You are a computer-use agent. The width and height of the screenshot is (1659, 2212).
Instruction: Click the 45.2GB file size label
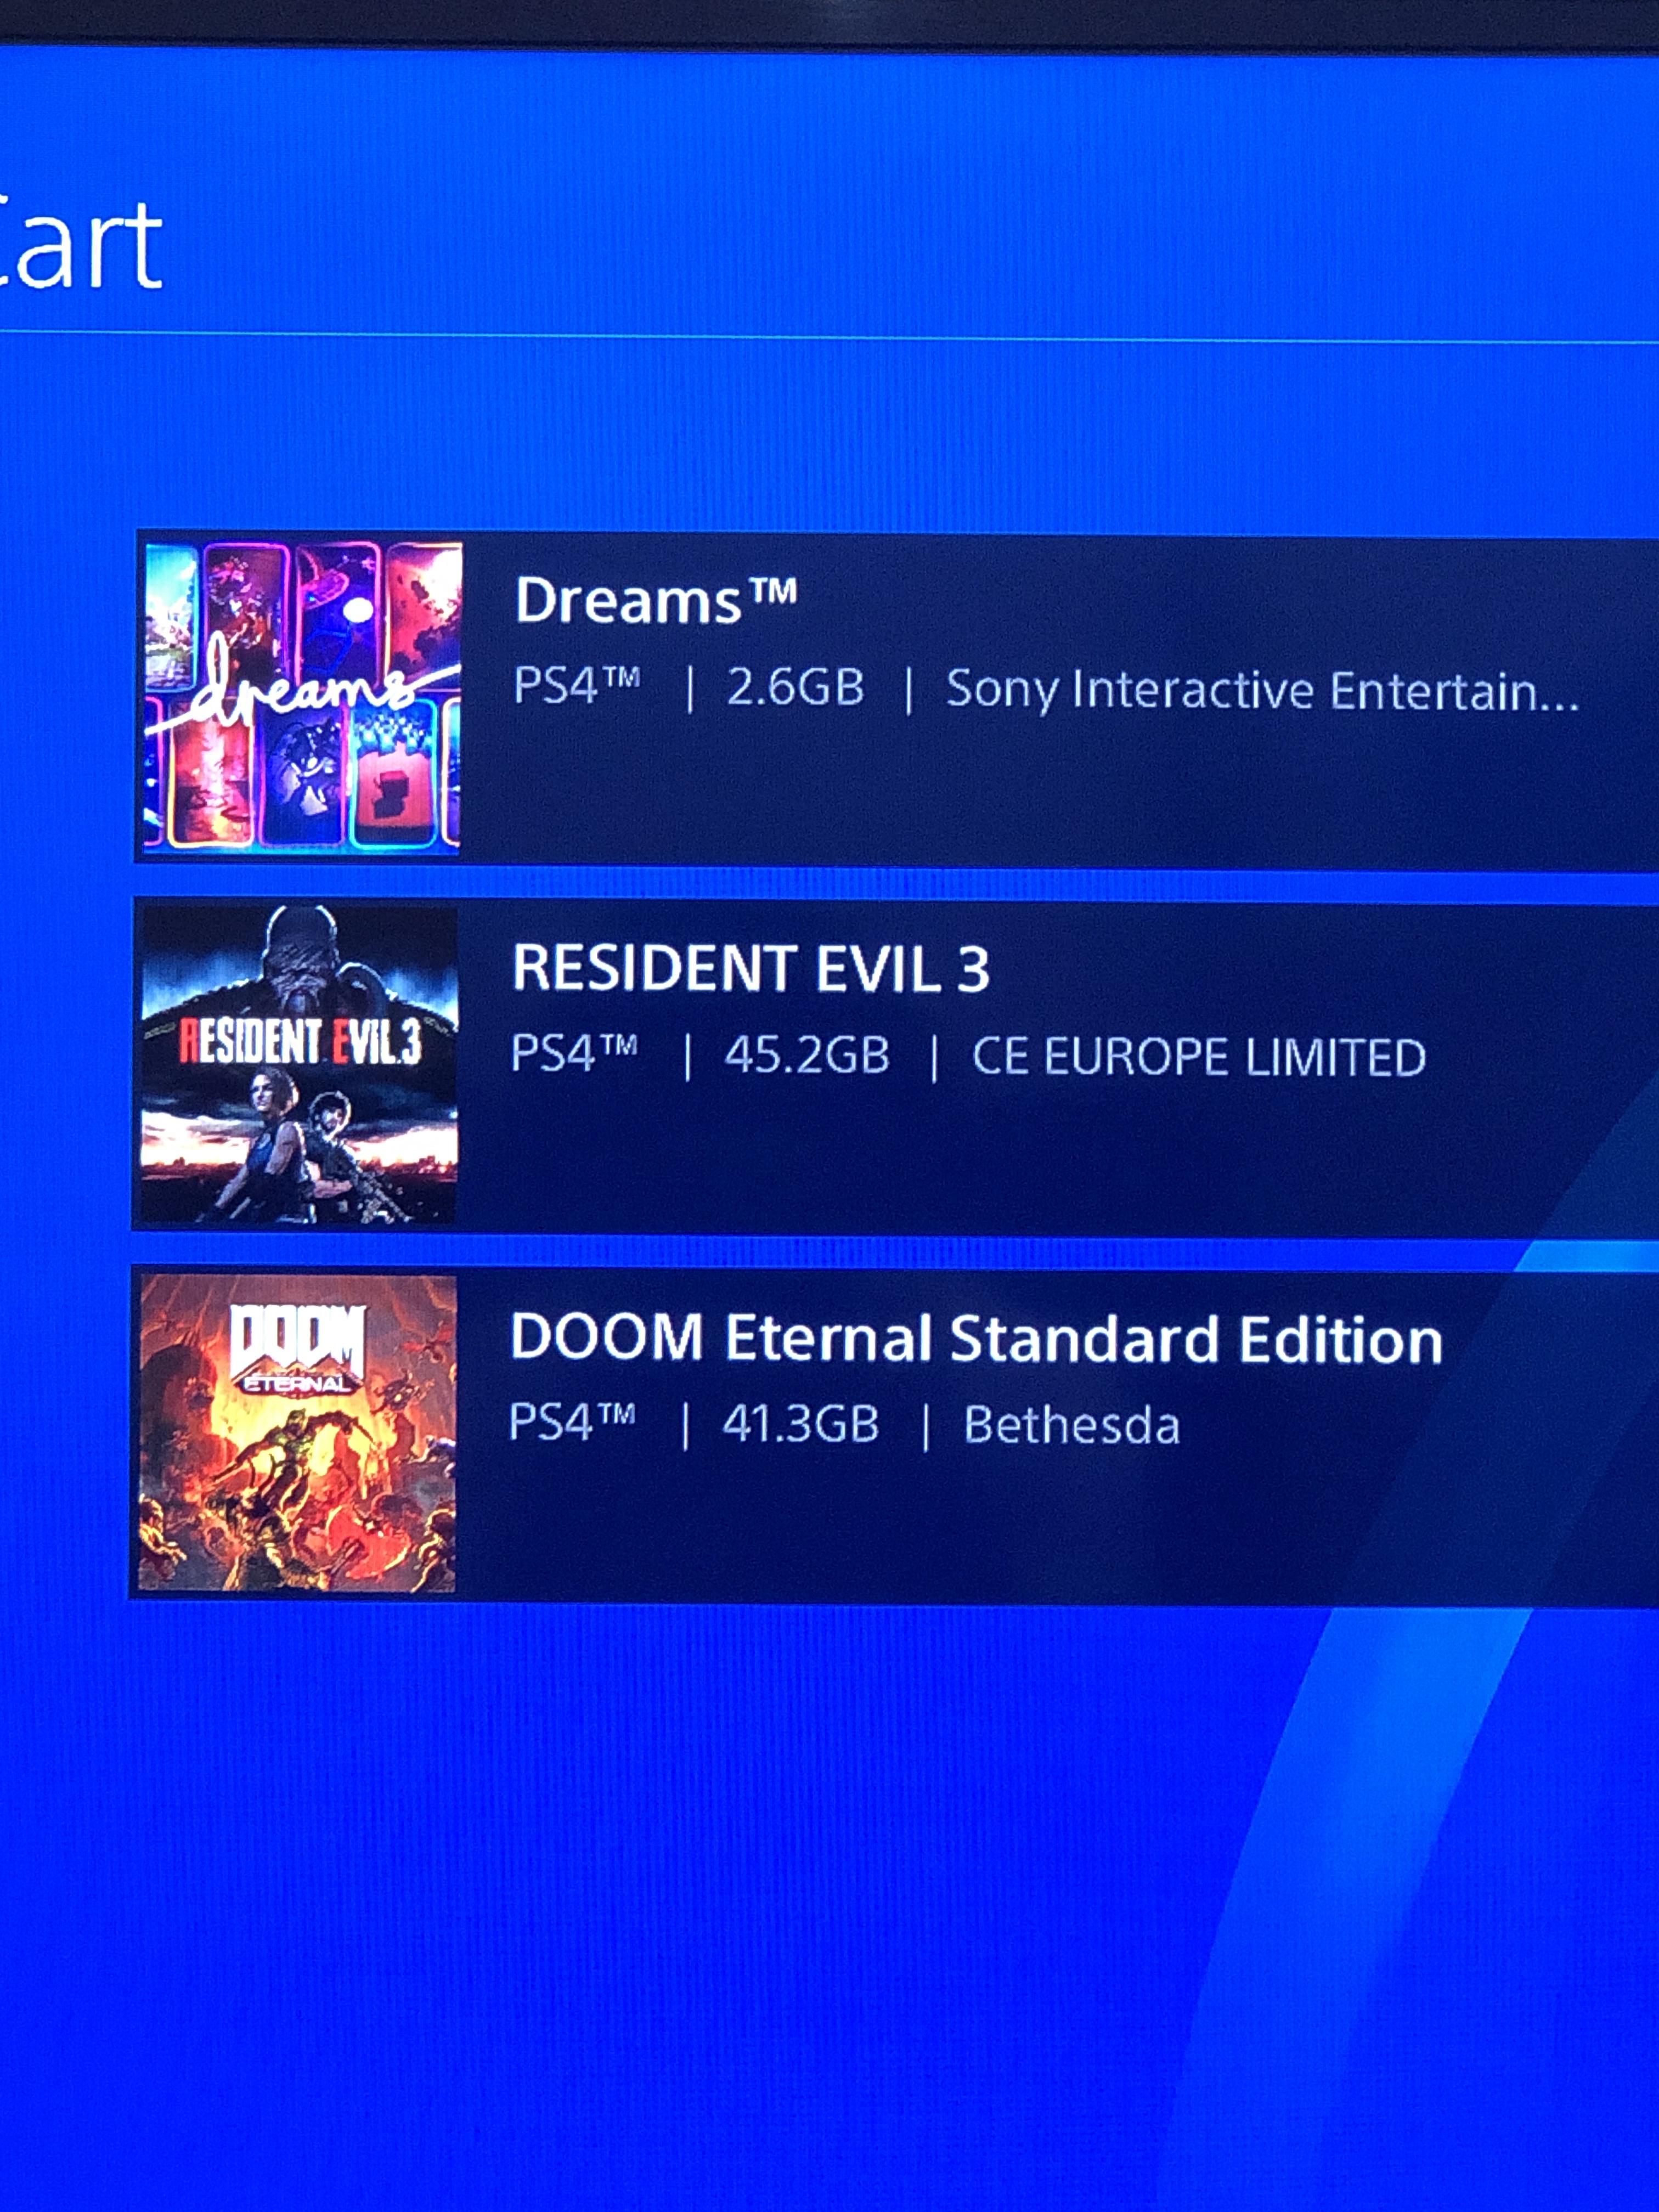[807, 1055]
